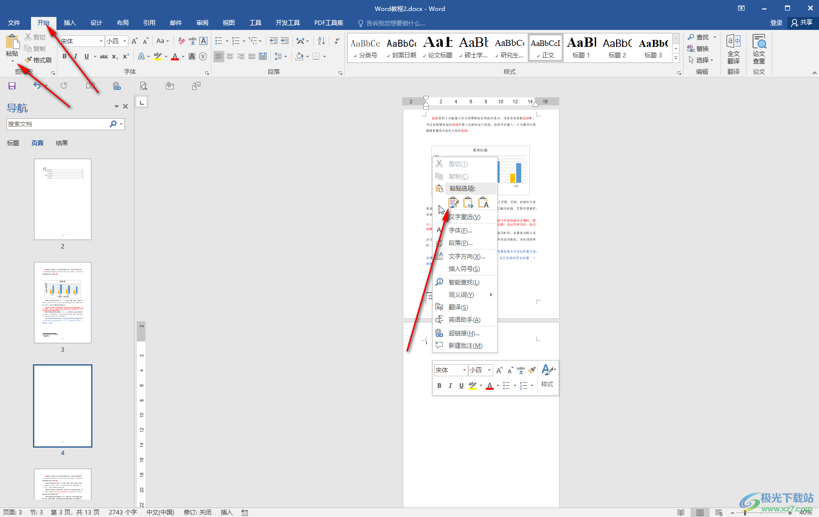The image size is (819, 517).
Task: Toggle right alignment in the ribbon
Action: click(241, 56)
